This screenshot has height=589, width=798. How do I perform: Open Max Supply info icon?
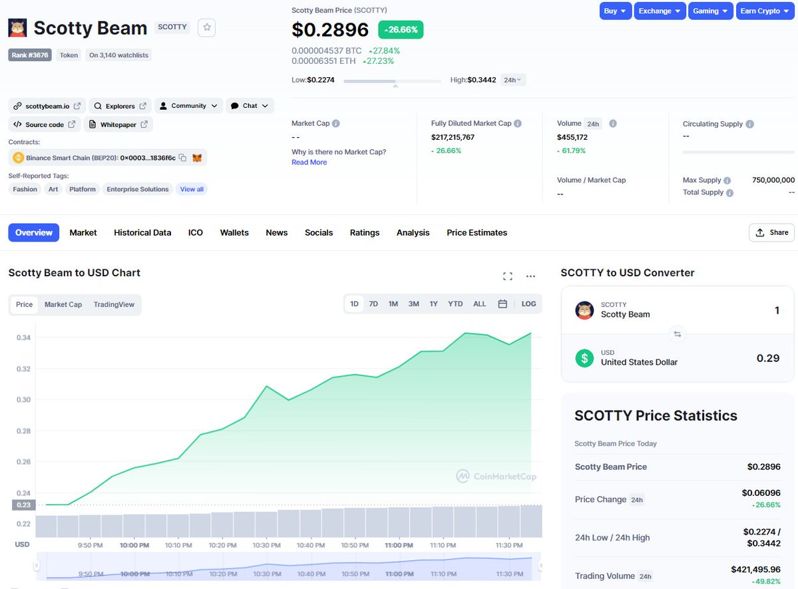point(727,180)
